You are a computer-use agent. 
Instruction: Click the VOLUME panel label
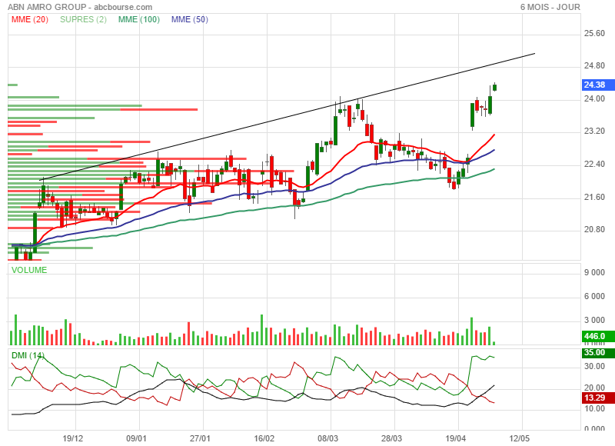(x=29, y=270)
